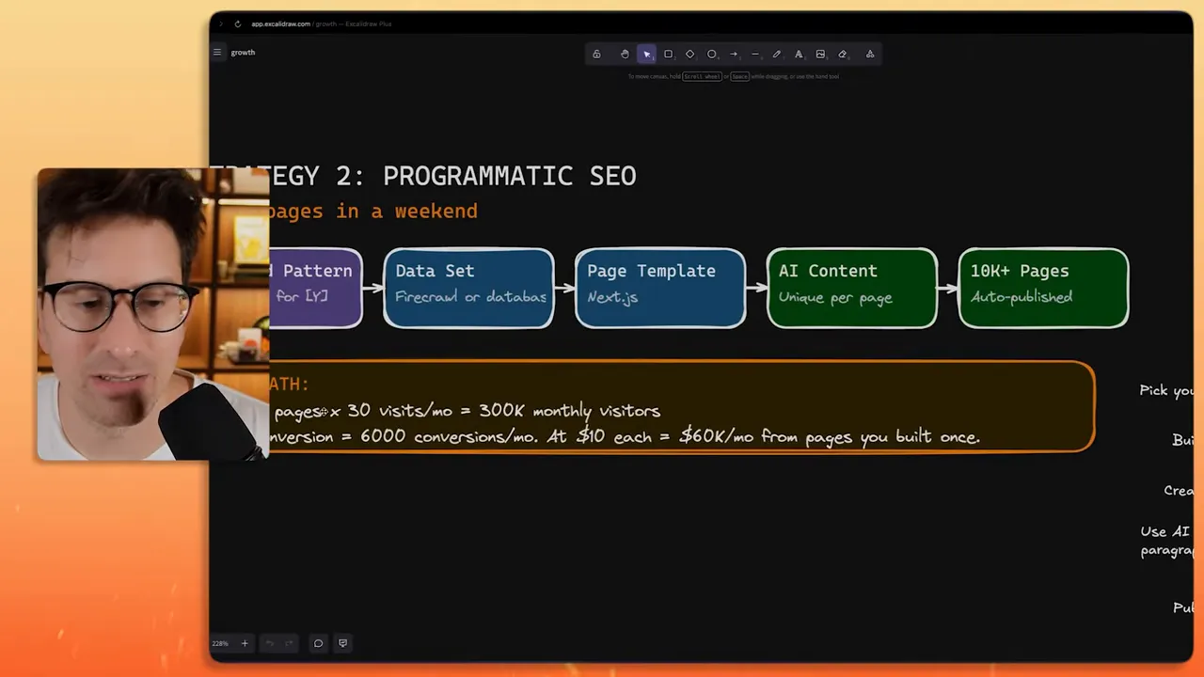Click the 'PROGRAMMATIC SEO' heading text
This screenshot has height=677, width=1204.
pyautogui.click(x=510, y=176)
